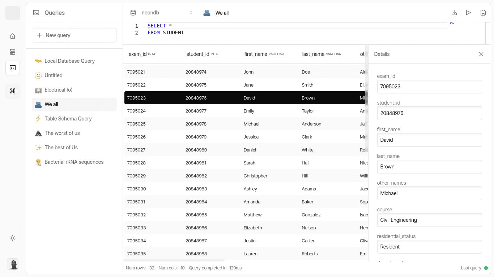Click exam_id cell 7095031
The width and height of the screenshot is (494, 277).
(x=136, y=202)
